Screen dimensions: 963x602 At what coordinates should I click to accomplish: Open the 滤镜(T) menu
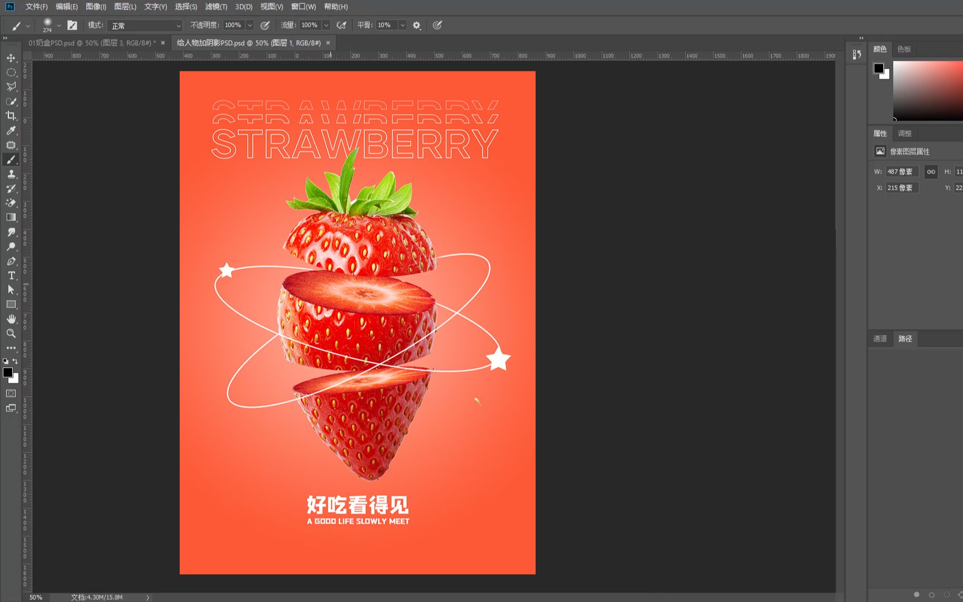point(216,7)
